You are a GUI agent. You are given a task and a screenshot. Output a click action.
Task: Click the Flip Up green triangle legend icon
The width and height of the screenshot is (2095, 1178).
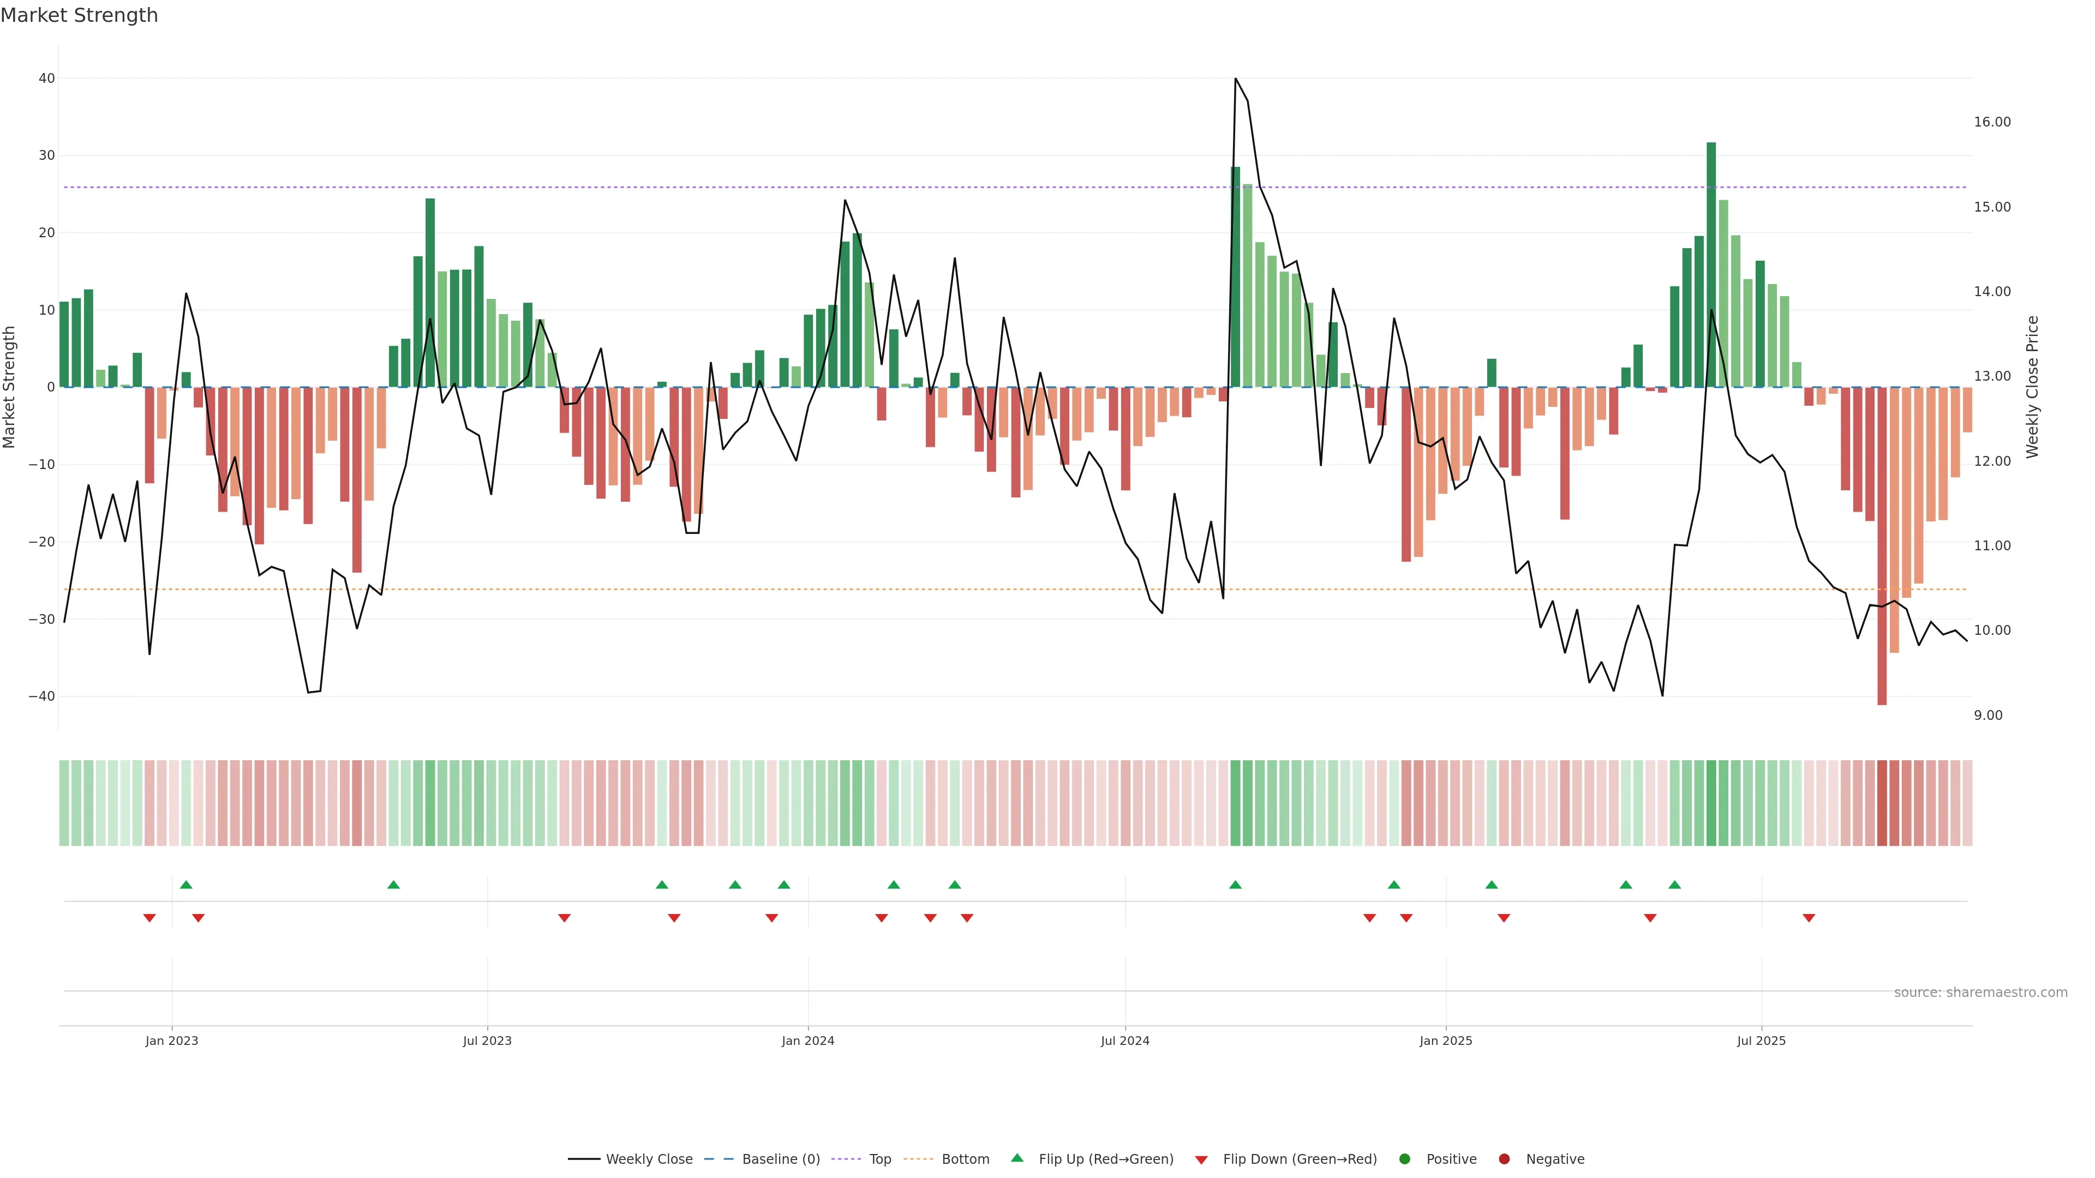click(x=1016, y=1158)
